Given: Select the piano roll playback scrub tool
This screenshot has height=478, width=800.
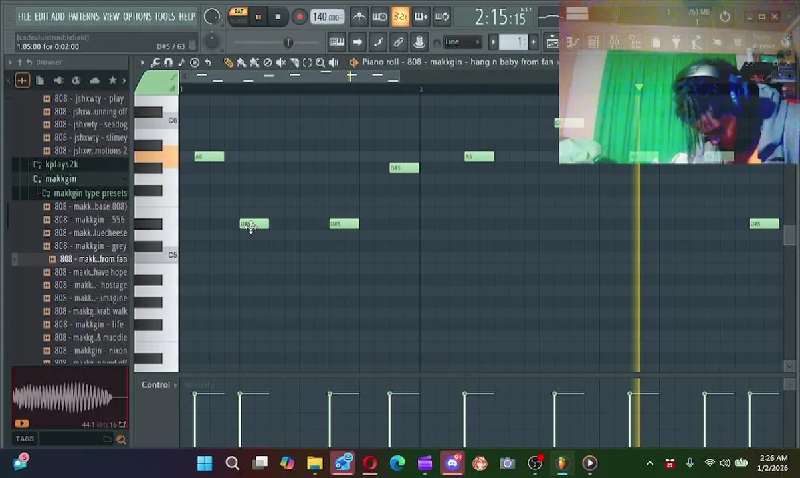Looking at the screenshot, I should (334, 62).
